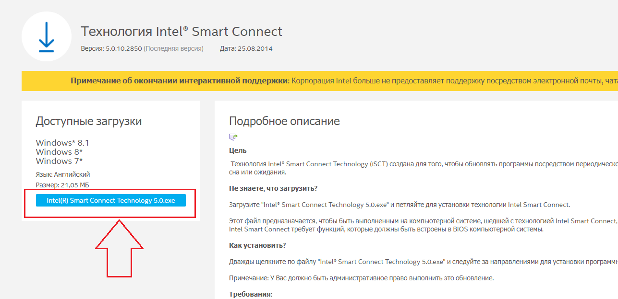Select Windows 7* in the OS list
Screen dimensions: 618x299
[x=60, y=161]
